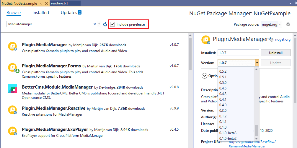Viewport: 297px width, 148px height.
Task: Open the Baseflow XamarinMediaManager project URL
Action: pos(252,144)
